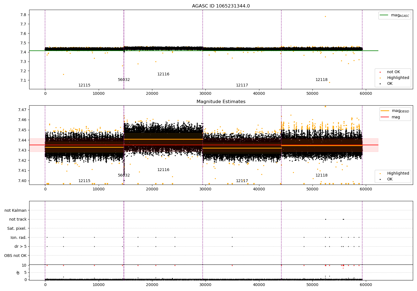Viewport: 417px width, 291px height.
Task: Click y-axis tick 7.1 in top plot
Action: click(23, 80)
